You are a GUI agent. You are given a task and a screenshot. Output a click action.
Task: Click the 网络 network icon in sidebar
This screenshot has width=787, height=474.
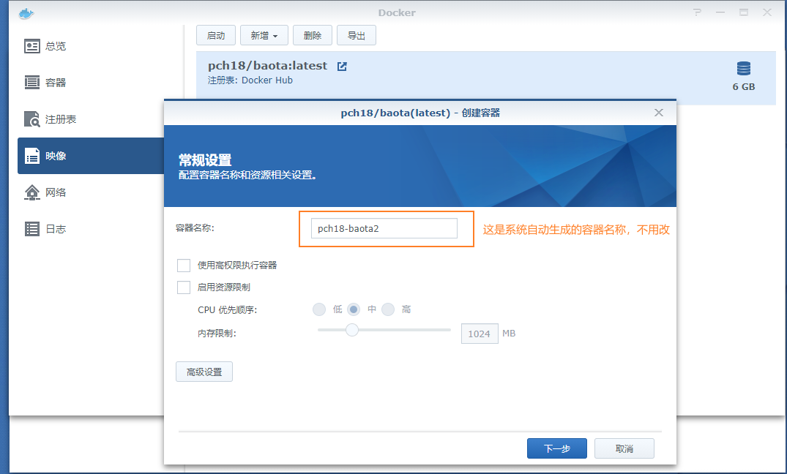32,192
